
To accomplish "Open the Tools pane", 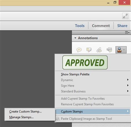I will (80, 26).
